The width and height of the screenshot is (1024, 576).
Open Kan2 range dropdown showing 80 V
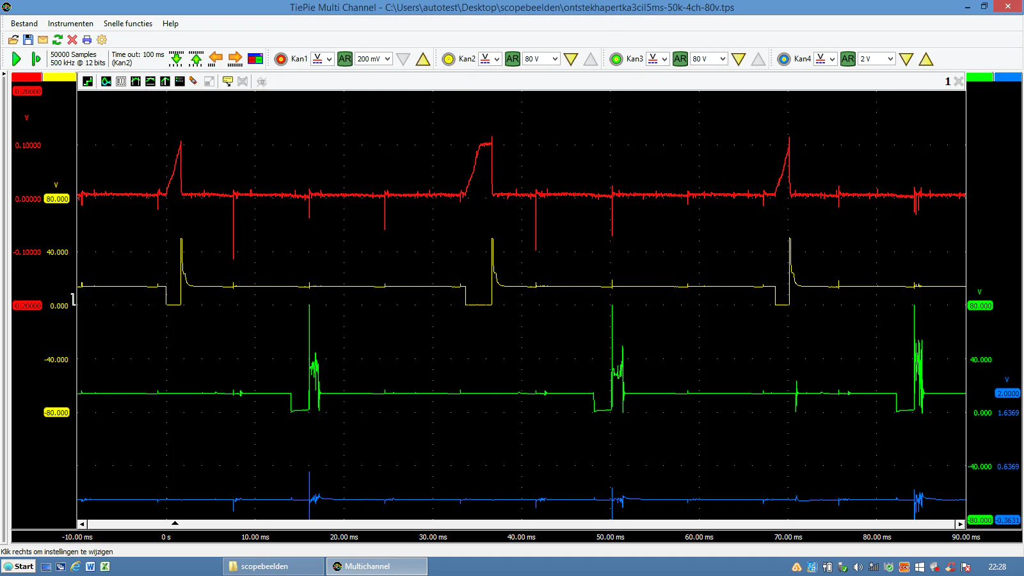coord(541,59)
